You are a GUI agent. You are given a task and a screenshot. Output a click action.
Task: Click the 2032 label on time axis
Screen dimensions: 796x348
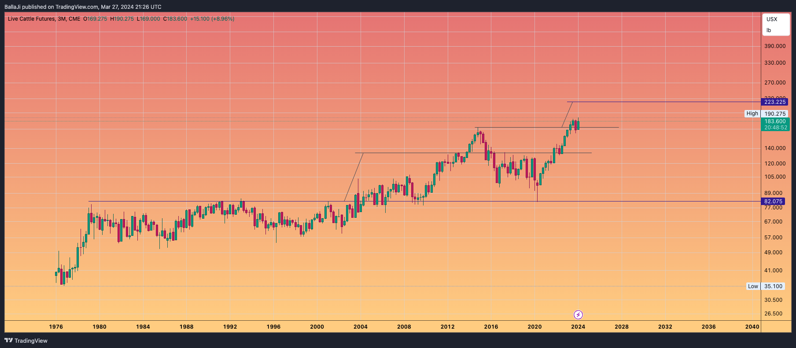click(665, 327)
